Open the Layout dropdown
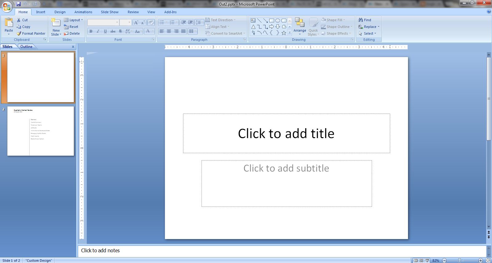Image resolution: width=492 pixels, height=263 pixels. tap(74, 20)
